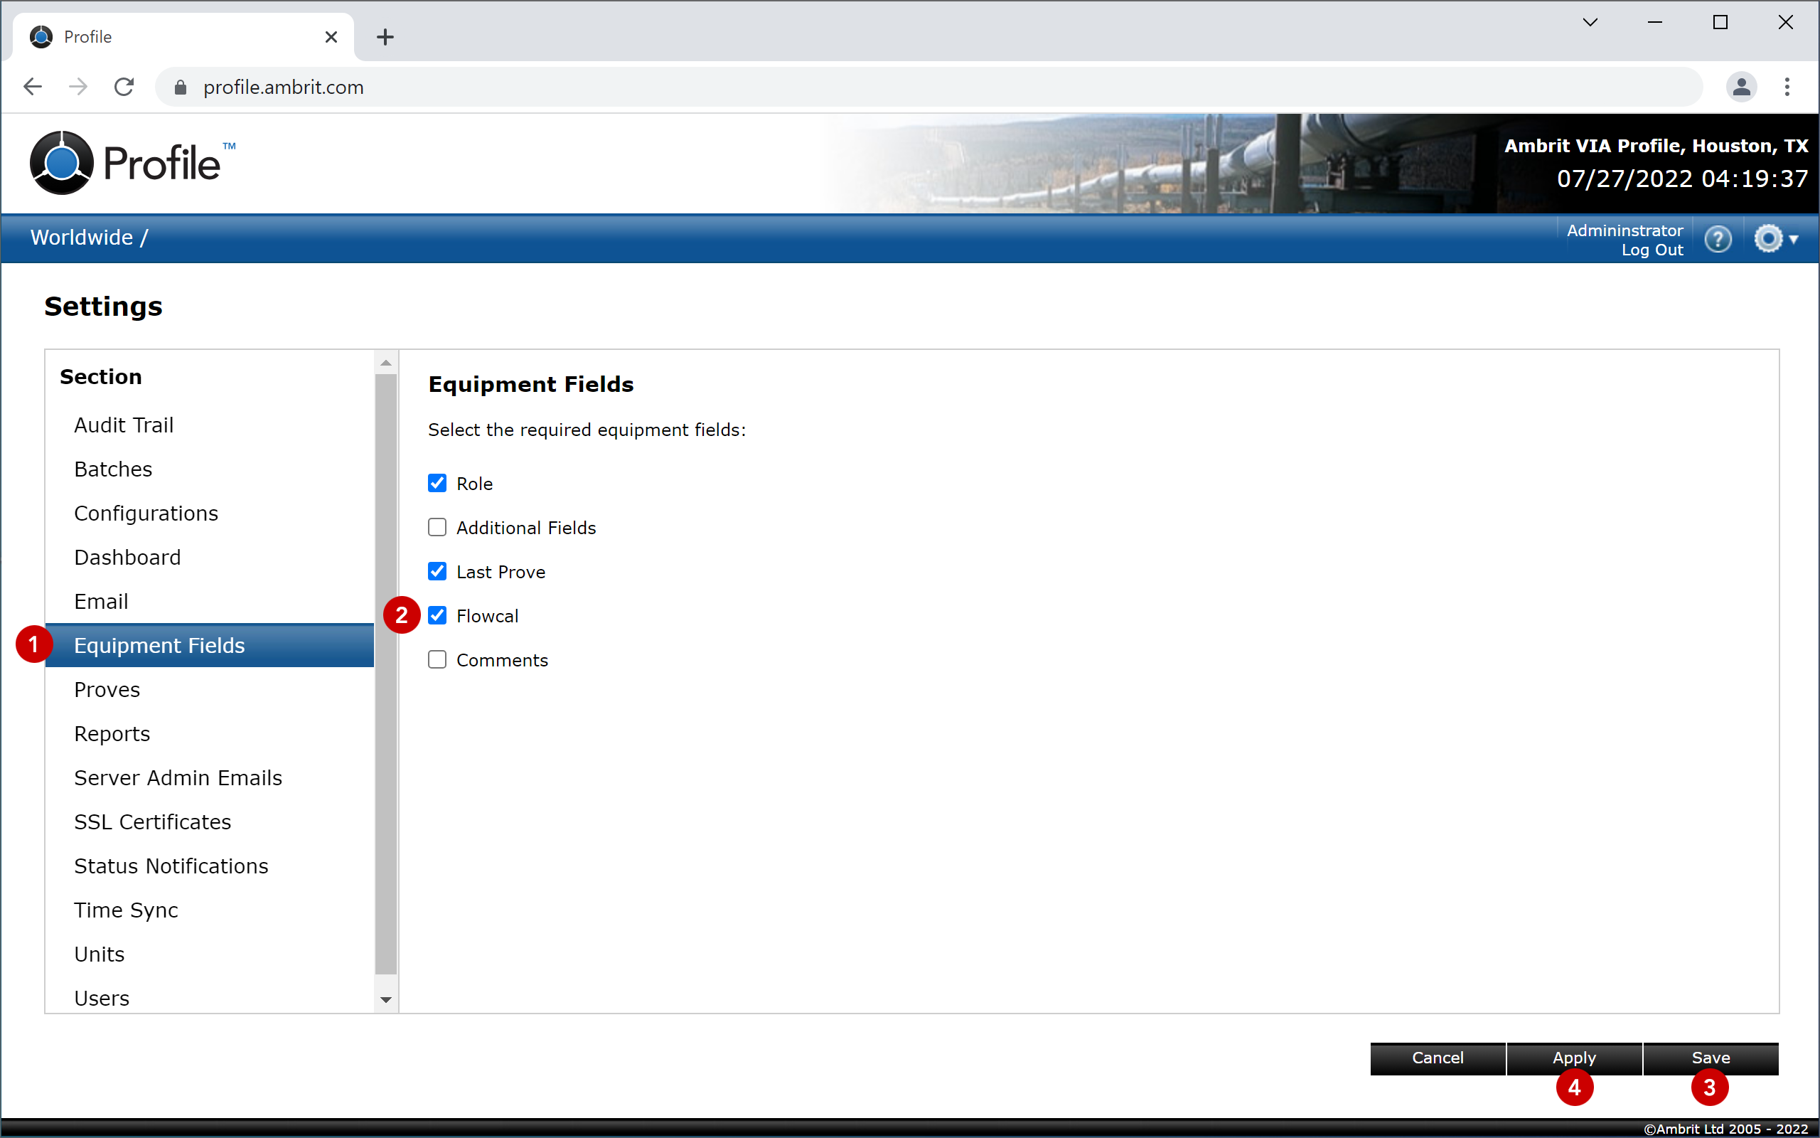
Task: Open Chrome three-dot menu
Action: pos(1787,87)
